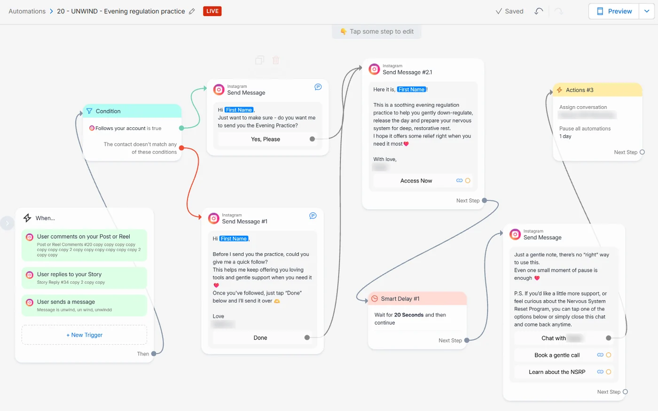Viewport: 658px width, 411px height.
Task: Click the Preview button
Action: pyautogui.click(x=614, y=11)
